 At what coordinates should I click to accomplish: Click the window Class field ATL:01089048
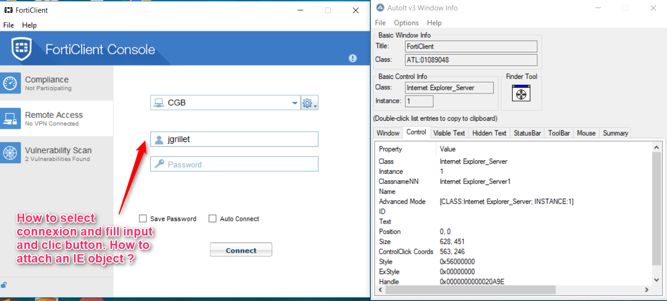[471, 60]
